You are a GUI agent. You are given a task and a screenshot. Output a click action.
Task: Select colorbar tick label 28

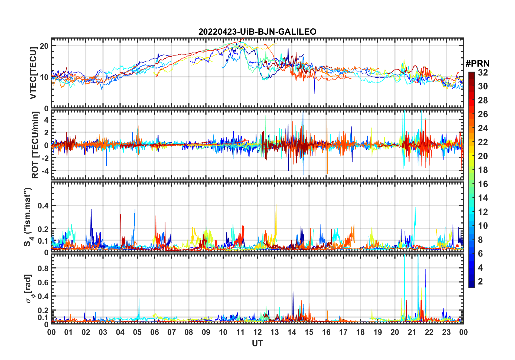[x=483, y=100]
